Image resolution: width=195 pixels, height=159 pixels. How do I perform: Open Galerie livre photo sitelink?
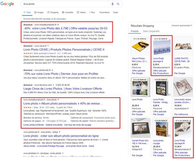54,125
